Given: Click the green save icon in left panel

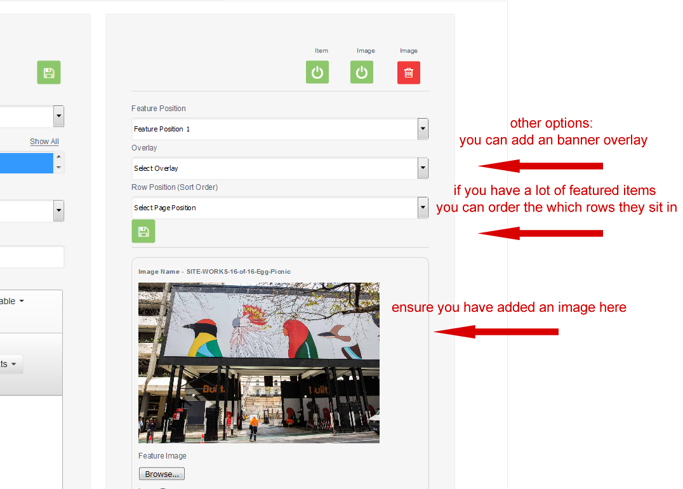Looking at the screenshot, I should (x=49, y=72).
